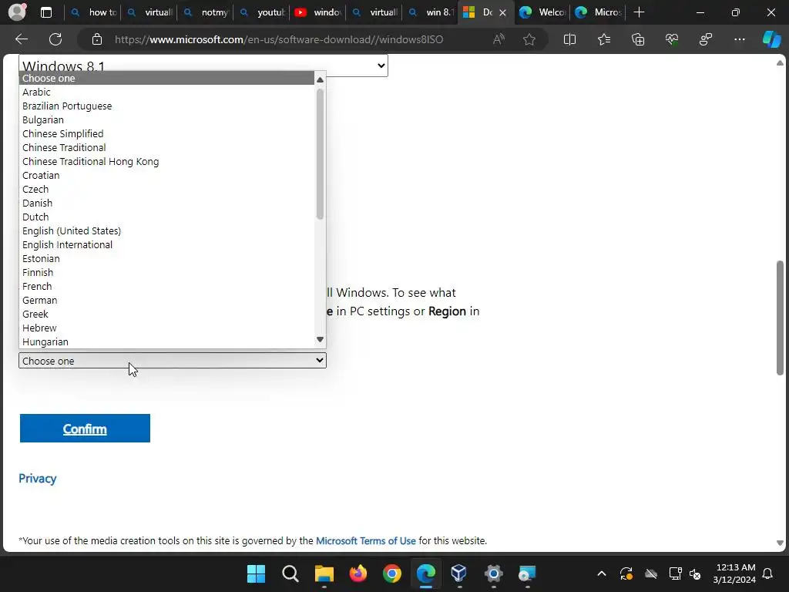Image resolution: width=789 pixels, height=592 pixels.
Task: Open the notifications bell
Action: pos(768,573)
